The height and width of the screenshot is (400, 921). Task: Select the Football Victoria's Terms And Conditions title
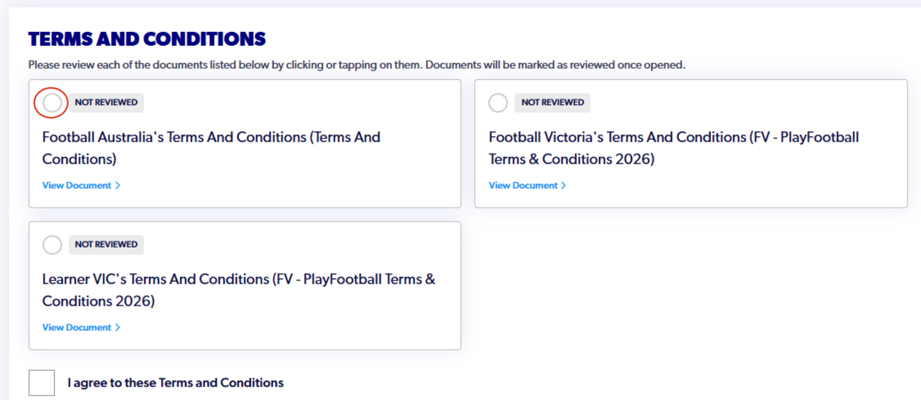click(674, 148)
